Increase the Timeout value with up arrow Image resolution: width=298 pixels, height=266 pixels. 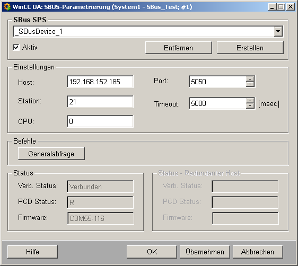(250, 101)
